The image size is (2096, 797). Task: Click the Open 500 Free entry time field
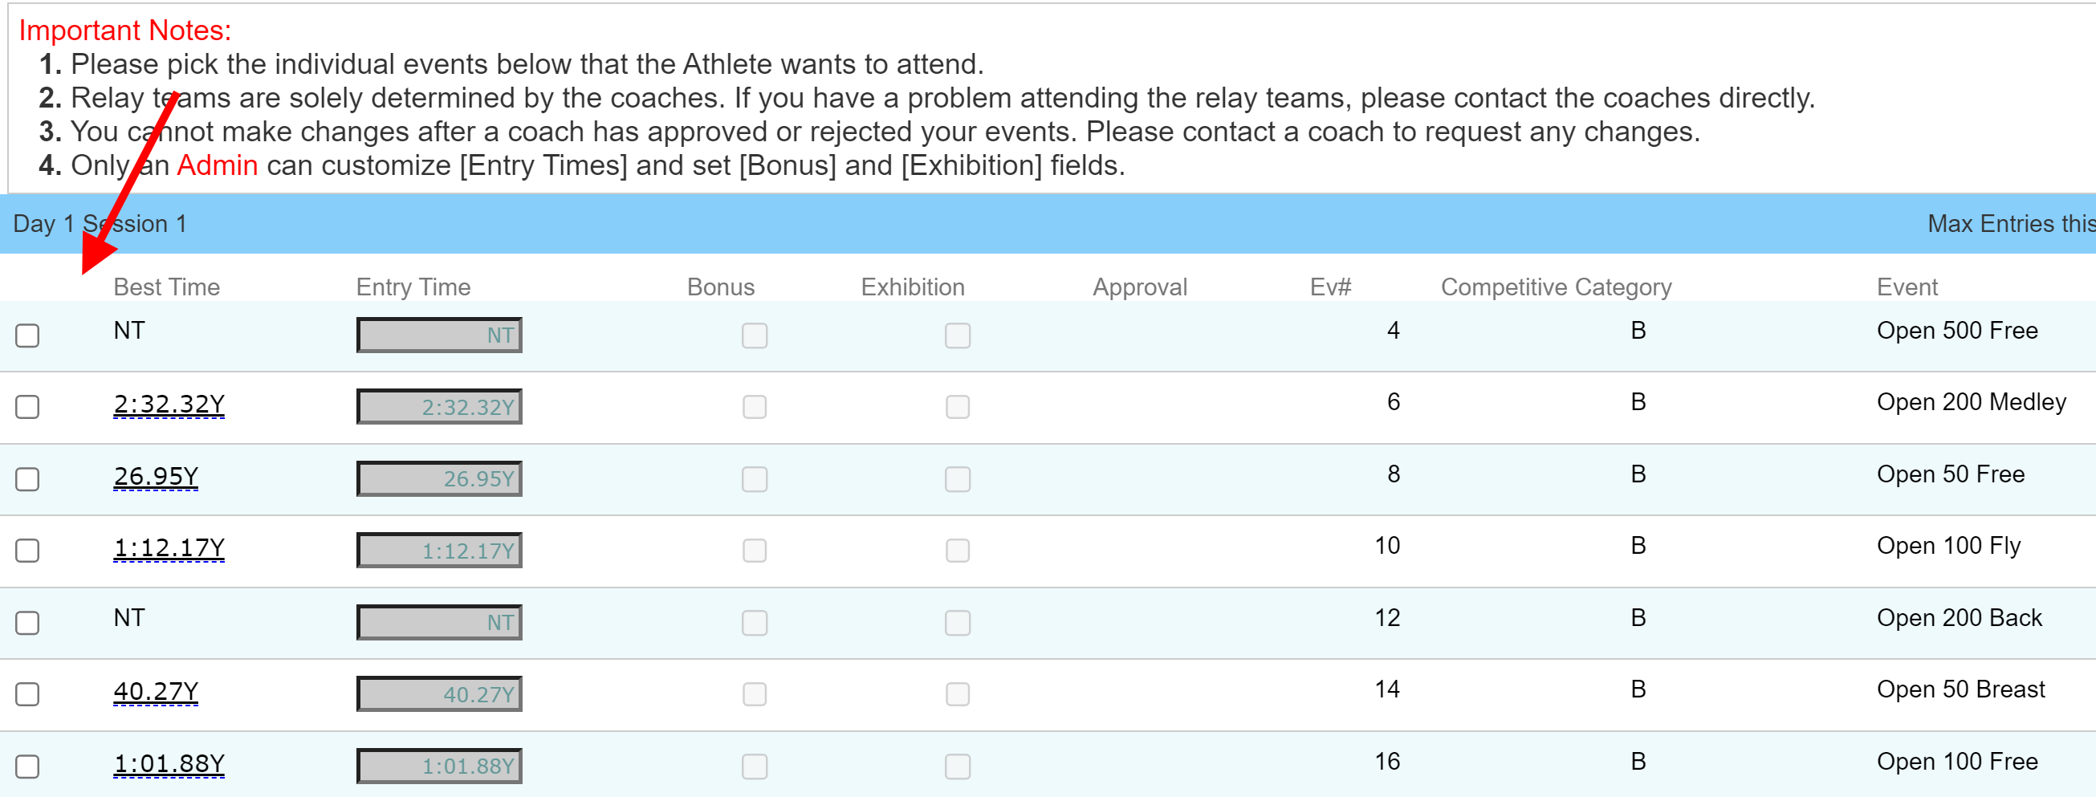click(x=439, y=335)
